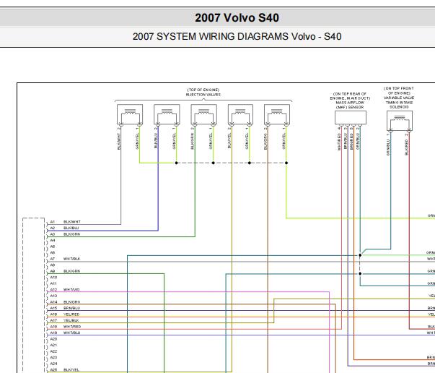Select connector pin label A25
This screenshot has height=373, width=435.
pos(53,370)
